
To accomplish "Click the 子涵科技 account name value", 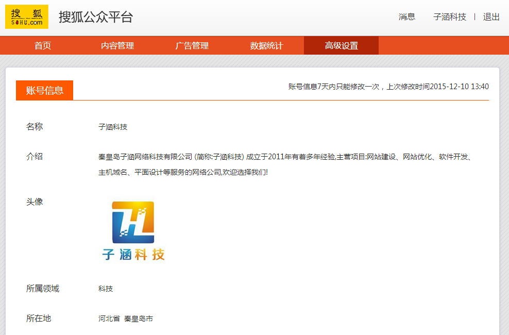I will pos(113,127).
